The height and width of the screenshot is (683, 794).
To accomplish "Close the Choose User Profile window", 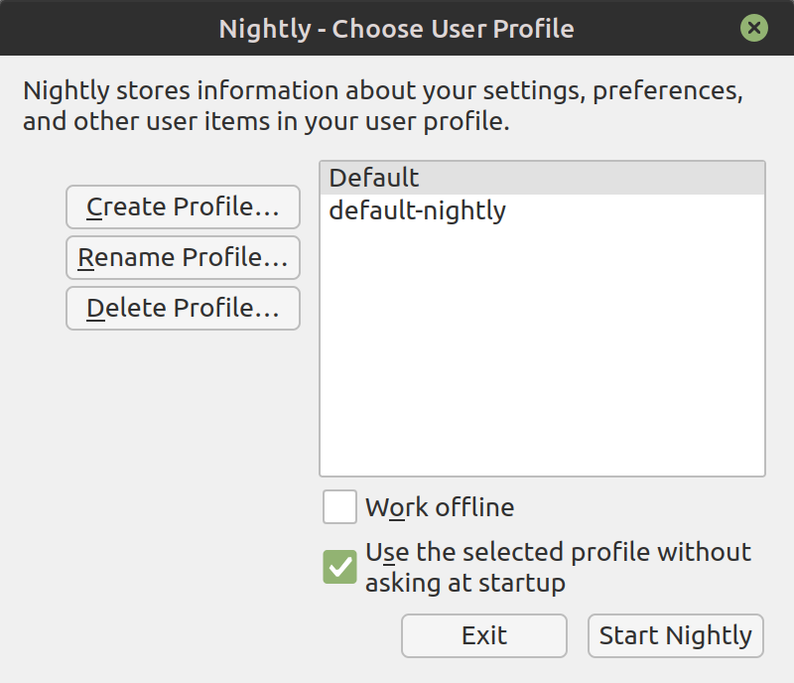I will 754,28.
